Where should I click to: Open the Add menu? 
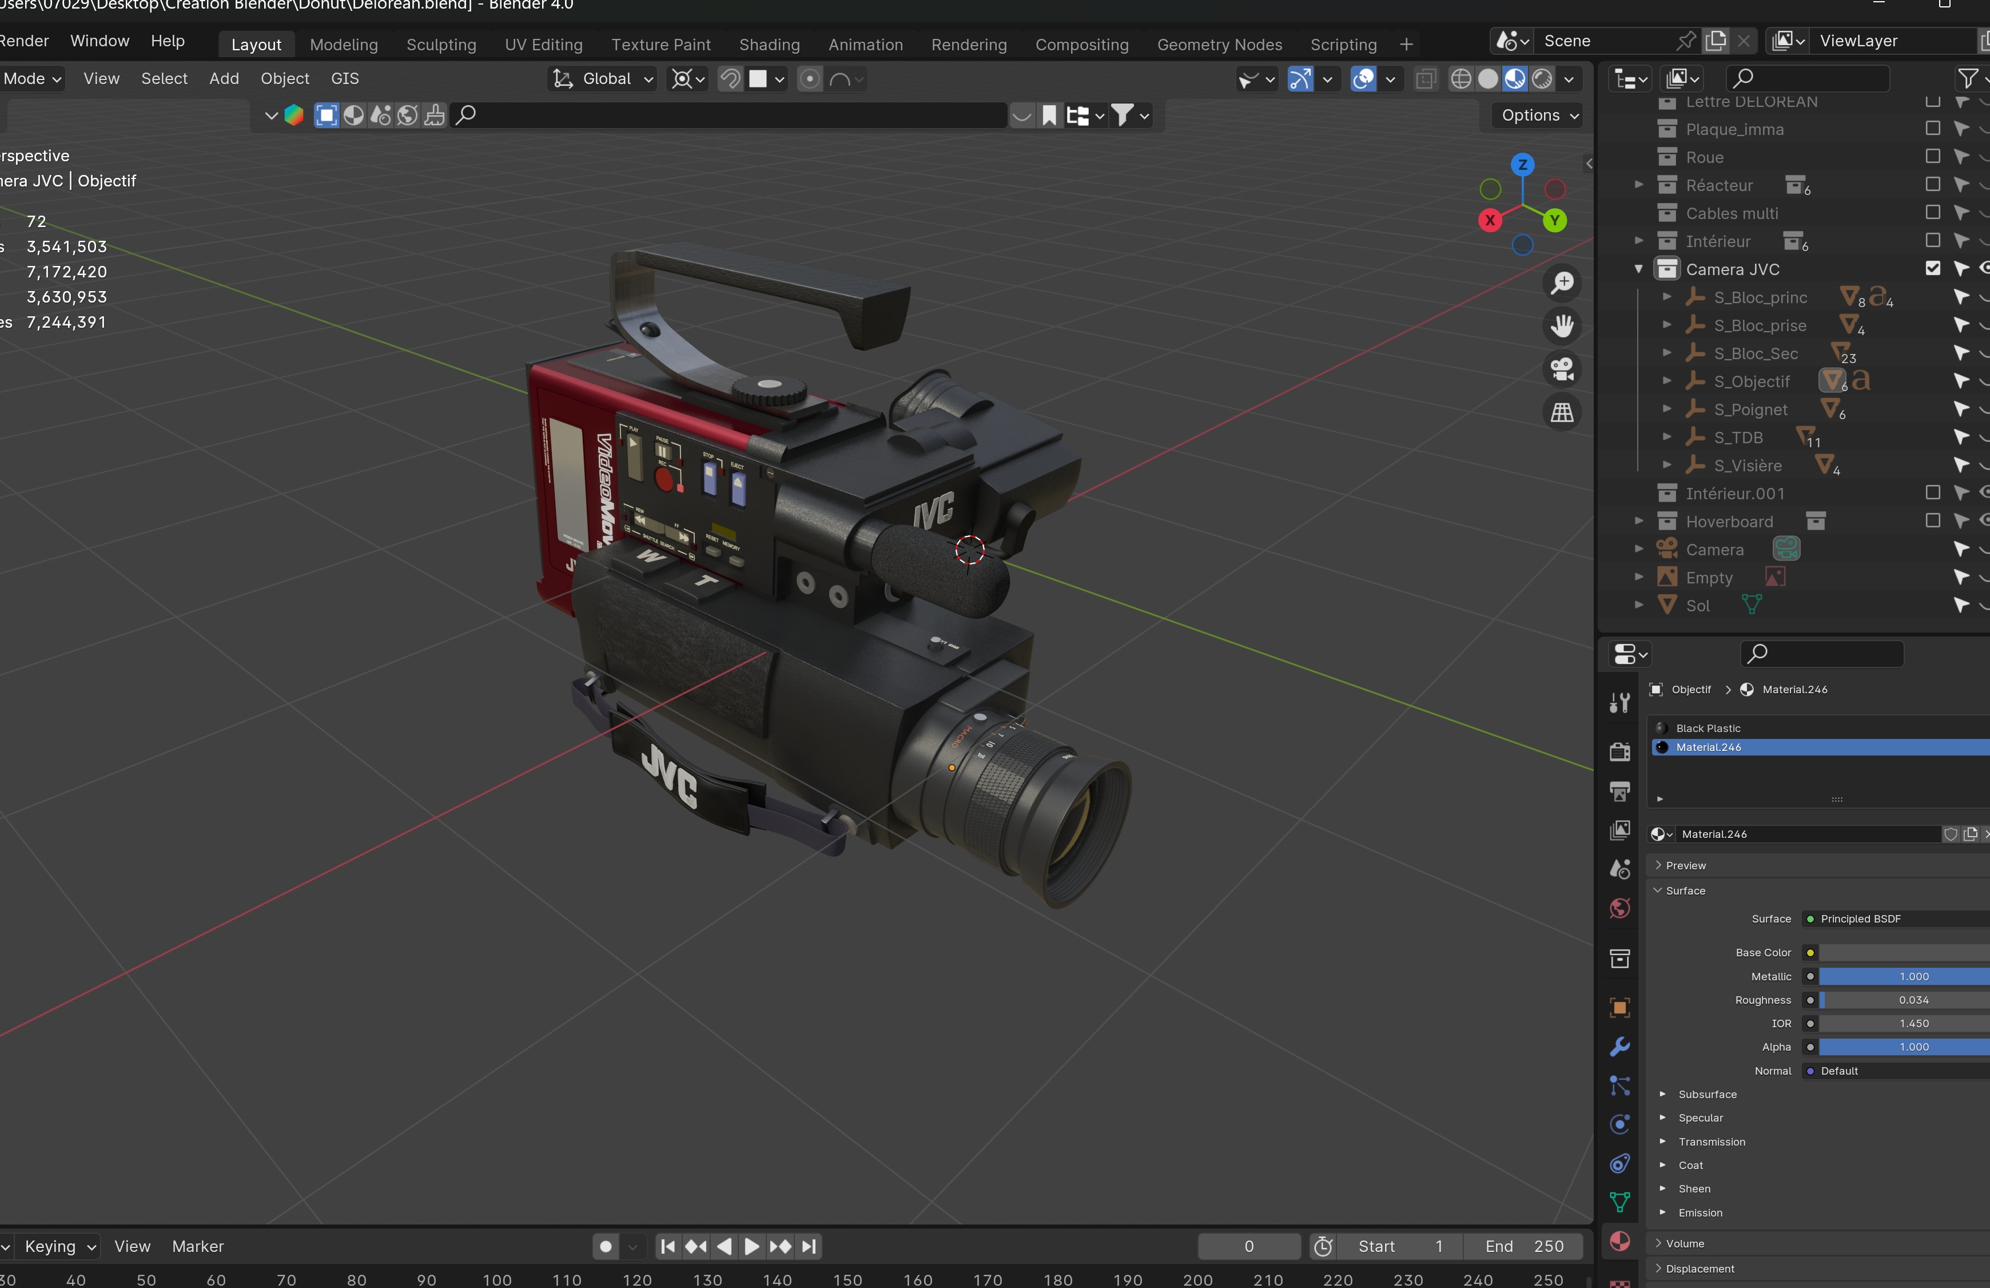pos(224,78)
